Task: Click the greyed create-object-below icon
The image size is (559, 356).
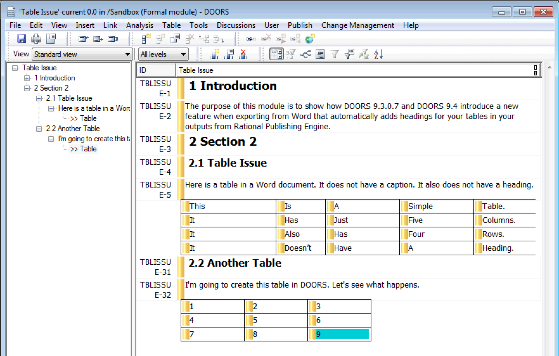Action: tap(161, 39)
